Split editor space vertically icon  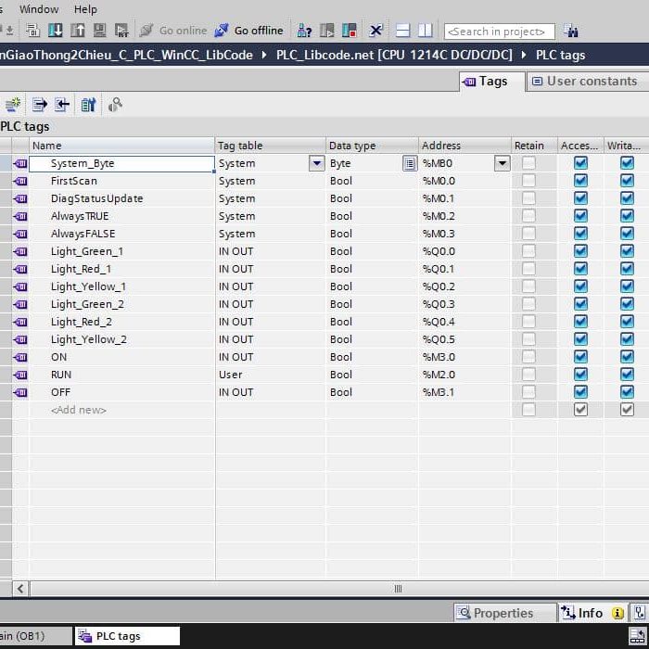425,31
